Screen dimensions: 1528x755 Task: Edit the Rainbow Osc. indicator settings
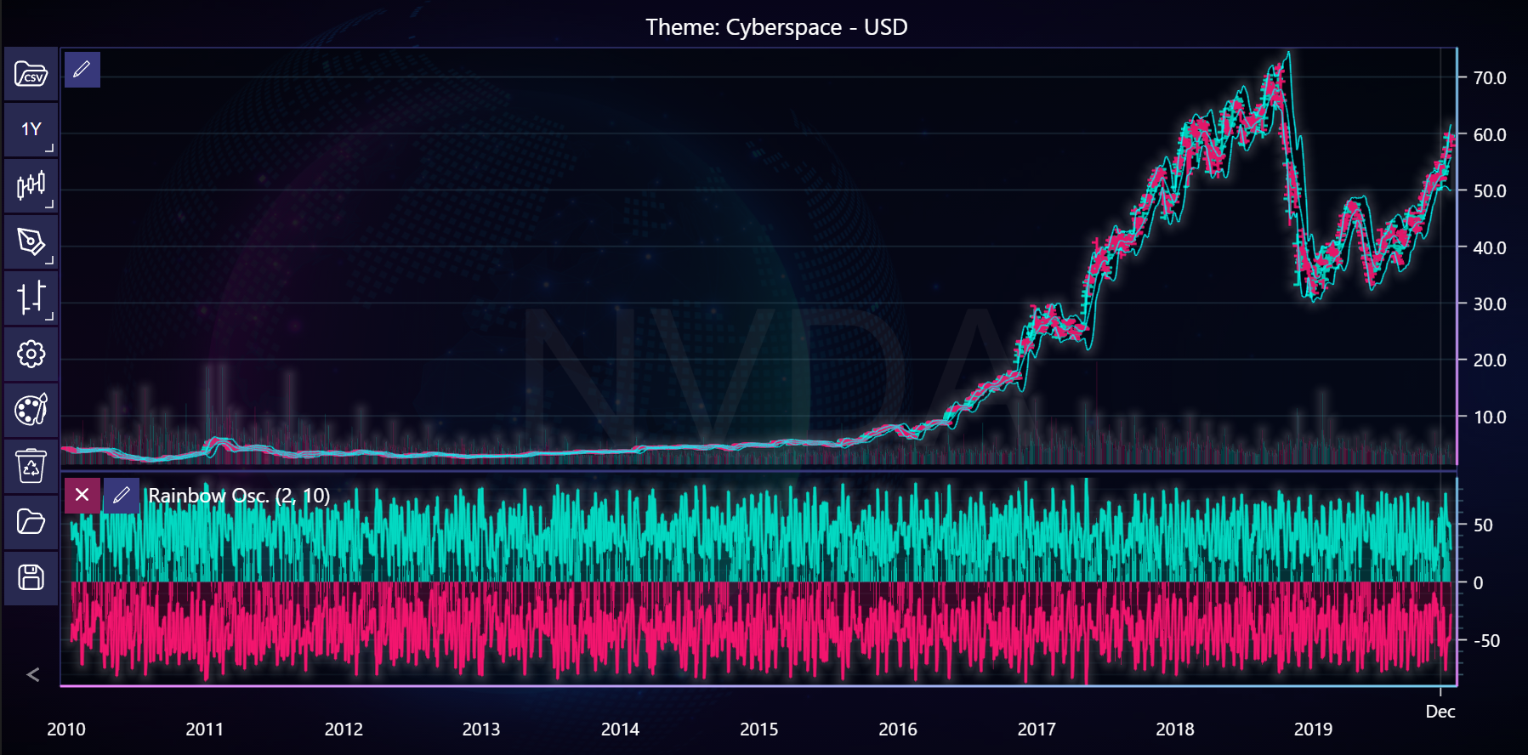click(122, 495)
